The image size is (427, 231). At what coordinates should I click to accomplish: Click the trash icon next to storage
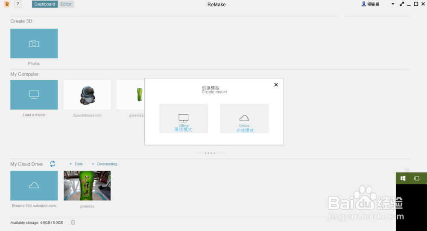click(73, 222)
